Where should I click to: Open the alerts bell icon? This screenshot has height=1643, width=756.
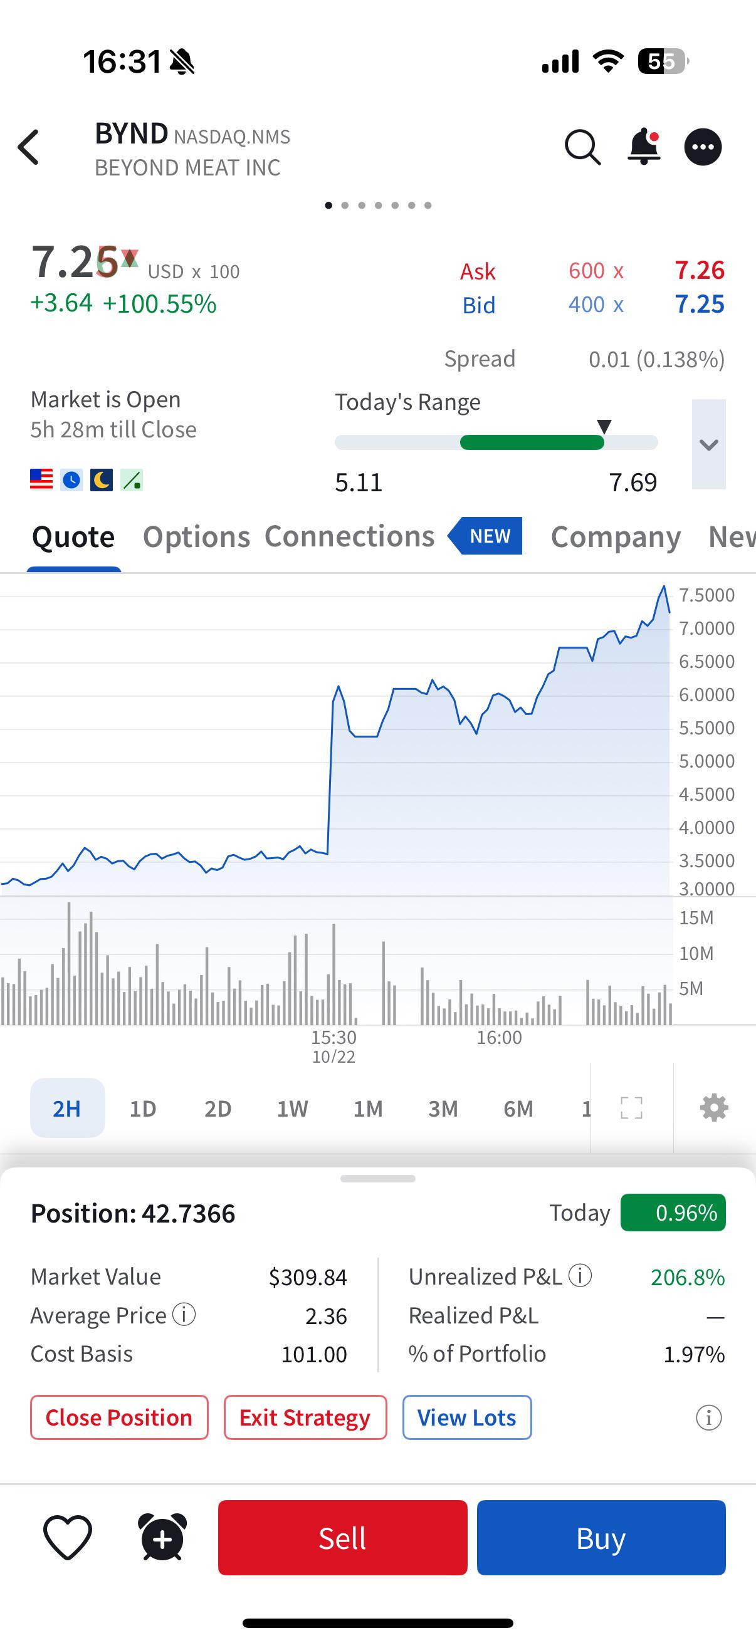644,147
